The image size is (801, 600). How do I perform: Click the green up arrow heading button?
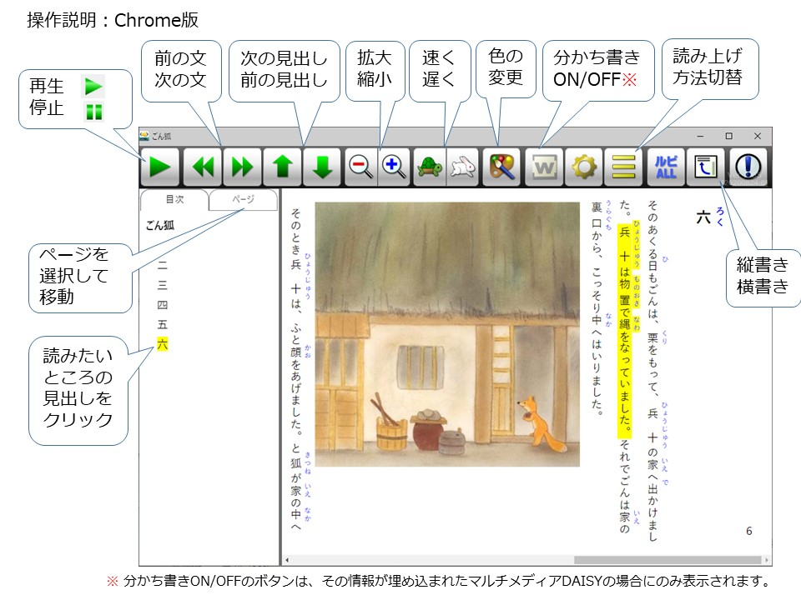pos(282,167)
